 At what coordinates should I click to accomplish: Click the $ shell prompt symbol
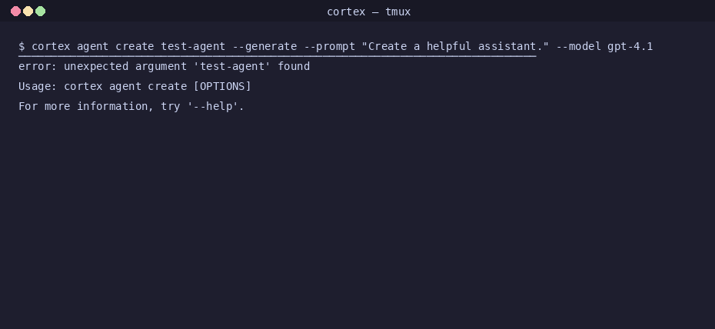point(22,46)
